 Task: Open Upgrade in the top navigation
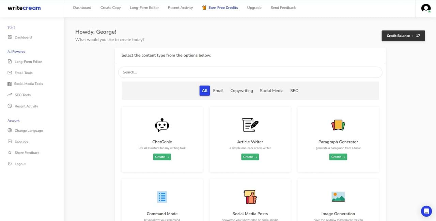pyautogui.click(x=254, y=7)
